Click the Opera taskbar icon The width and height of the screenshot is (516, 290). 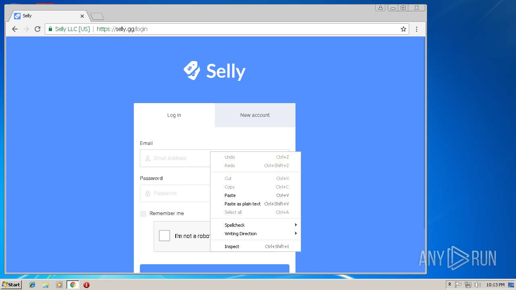86,285
